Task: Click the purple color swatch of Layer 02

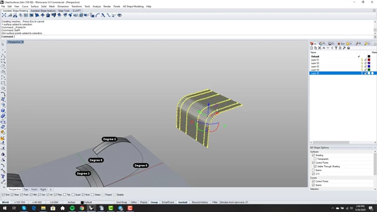Action: [x=369, y=63]
